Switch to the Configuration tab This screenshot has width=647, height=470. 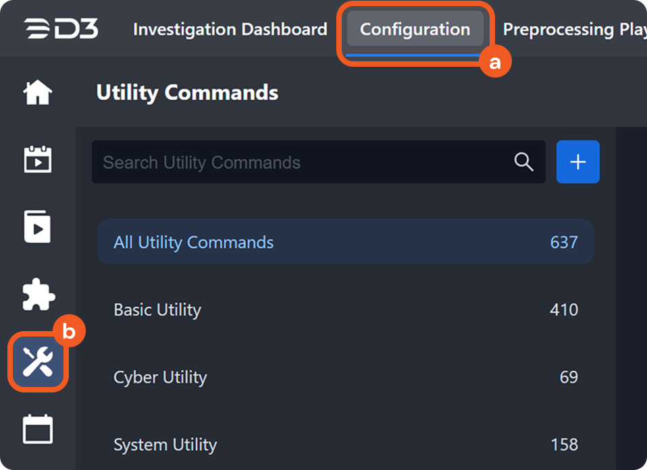[415, 30]
